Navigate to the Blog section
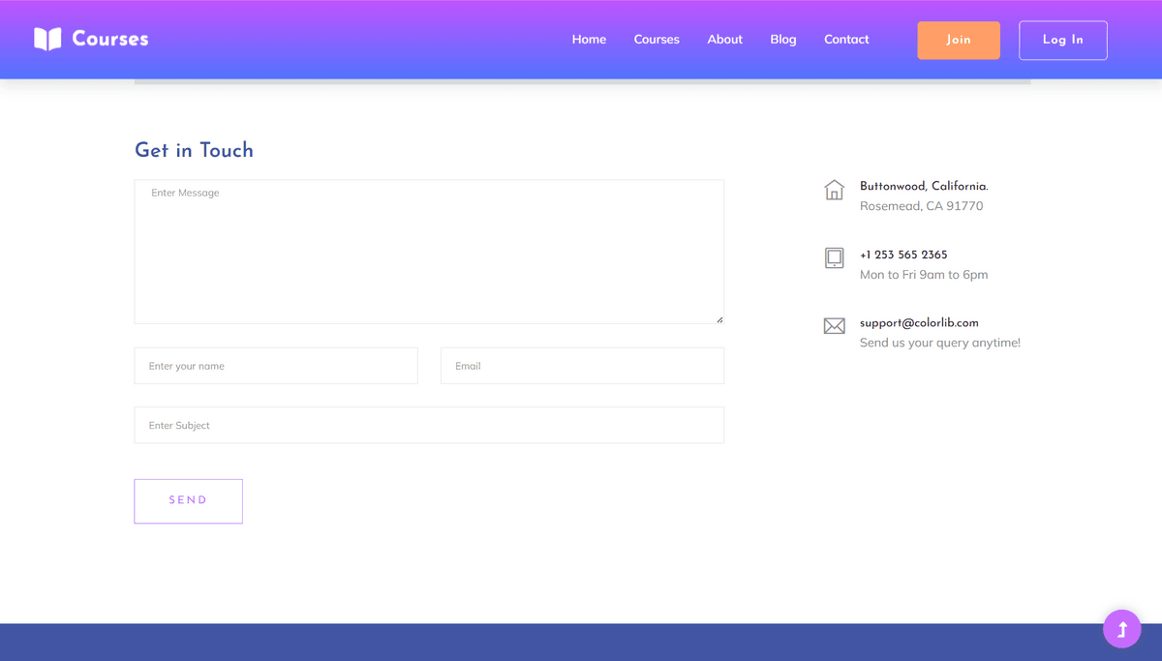The height and width of the screenshot is (661, 1162). [783, 40]
